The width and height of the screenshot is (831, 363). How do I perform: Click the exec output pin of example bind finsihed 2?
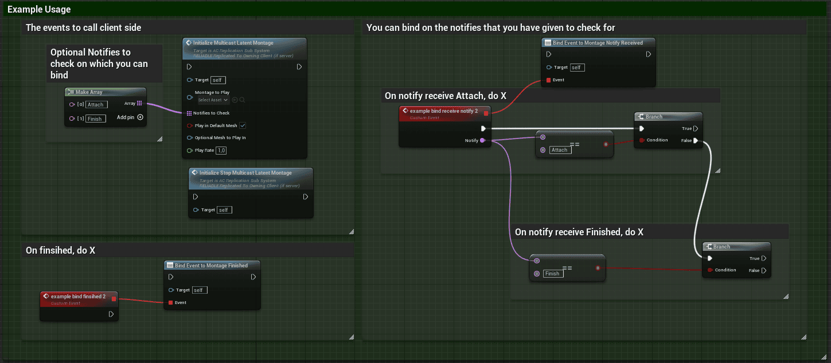pos(111,314)
